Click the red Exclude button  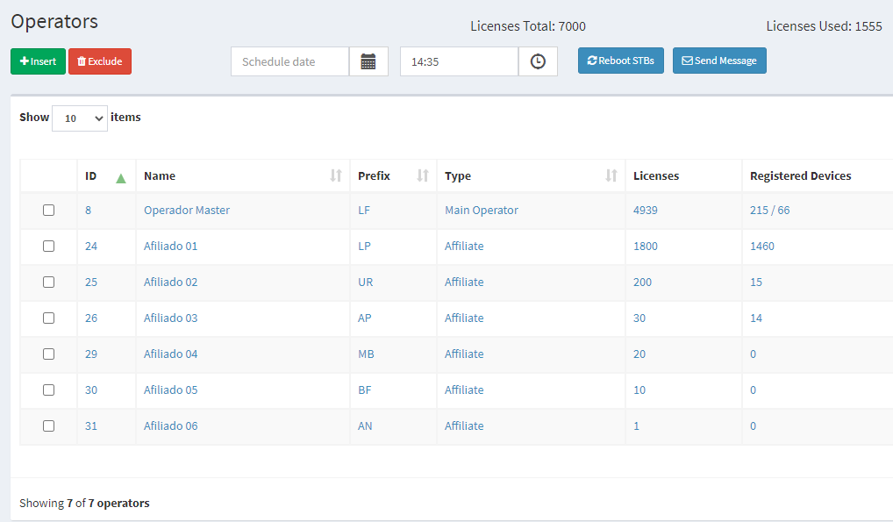point(100,61)
